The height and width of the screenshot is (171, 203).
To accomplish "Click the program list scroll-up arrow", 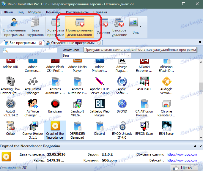I will point(201,62).
